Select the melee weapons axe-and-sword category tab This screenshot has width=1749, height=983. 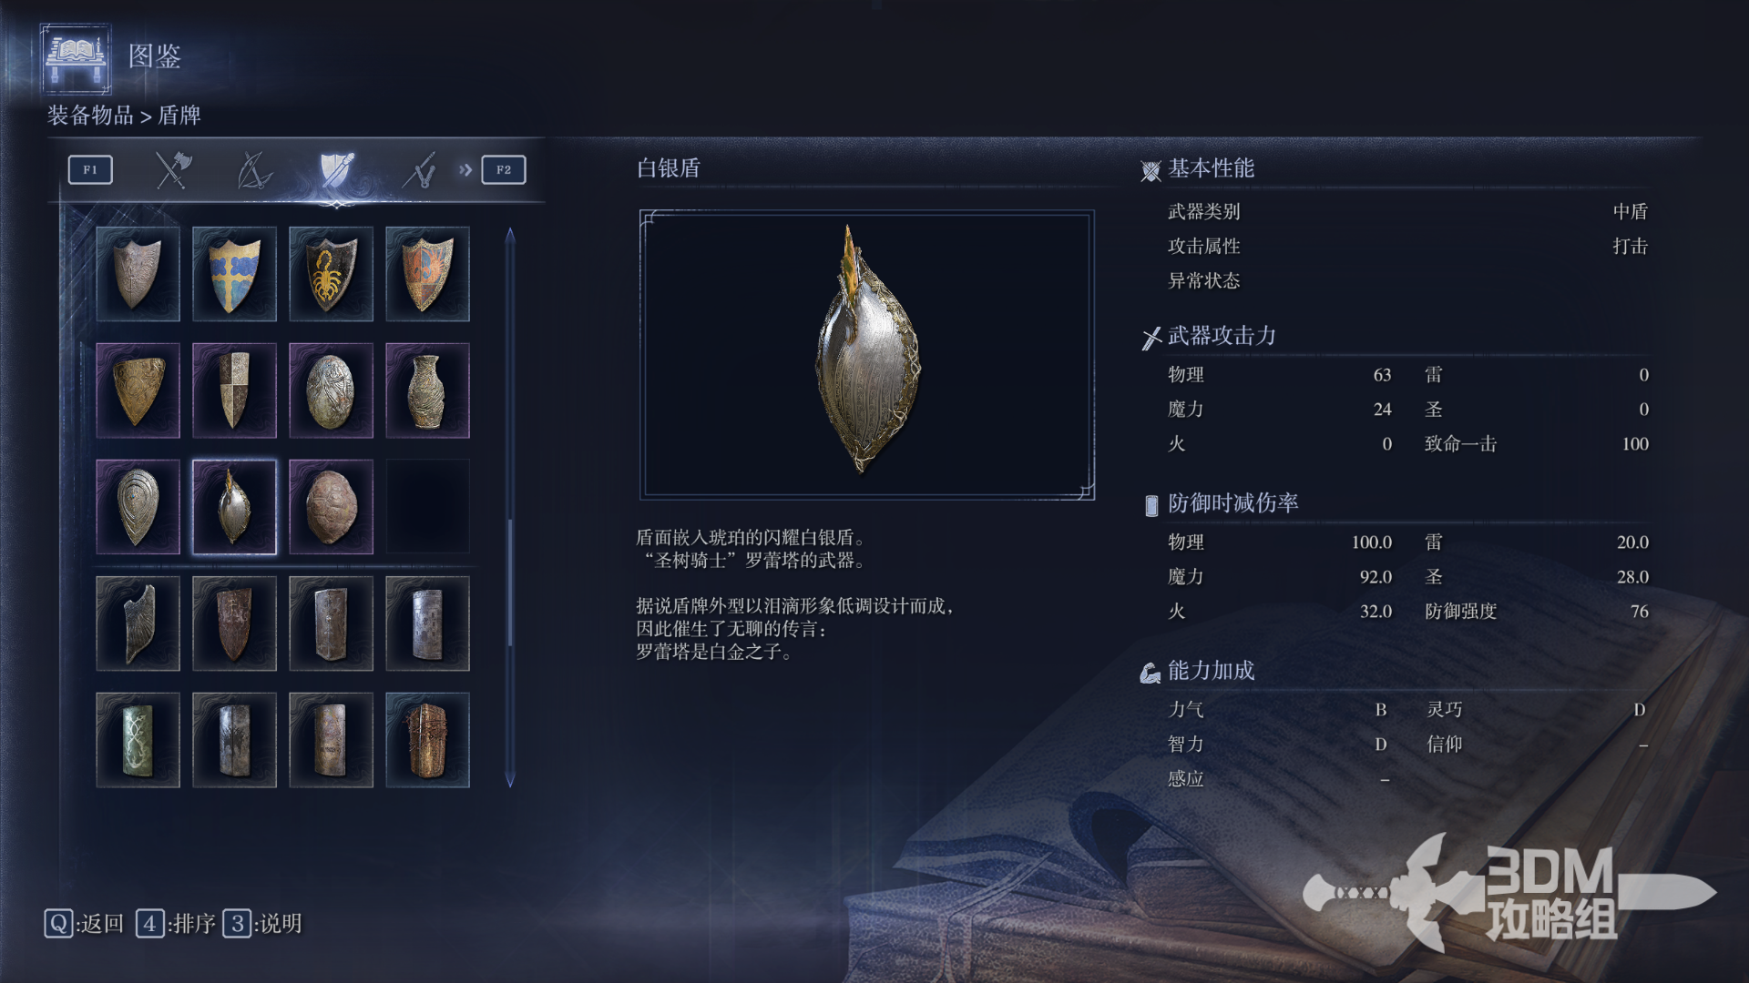click(x=172, y=170)
